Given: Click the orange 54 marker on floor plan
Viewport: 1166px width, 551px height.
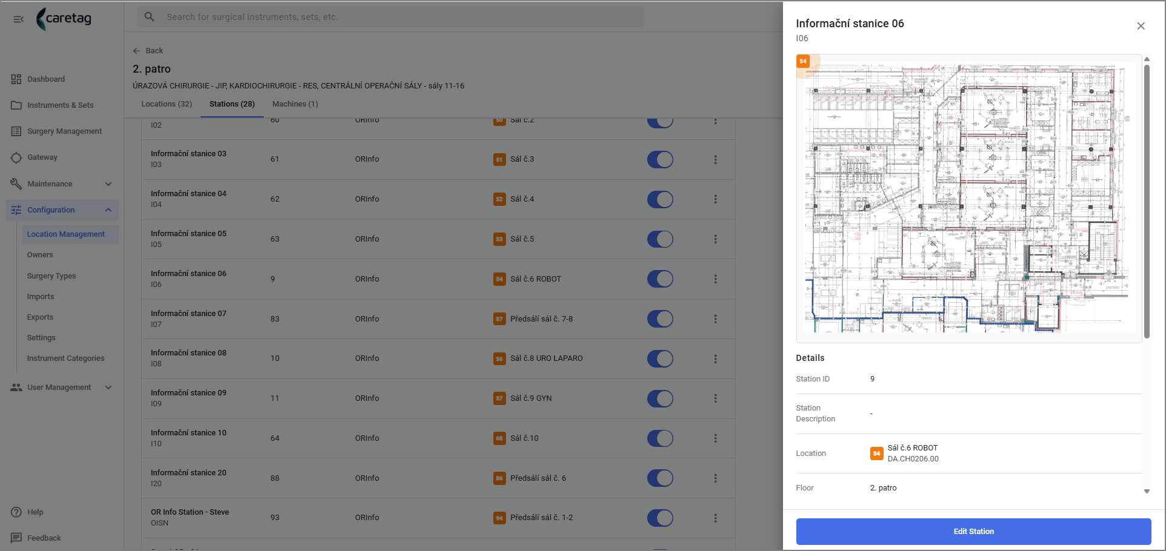Looking at the screenshot, I should pyautogui.click(x=803, y=61).
